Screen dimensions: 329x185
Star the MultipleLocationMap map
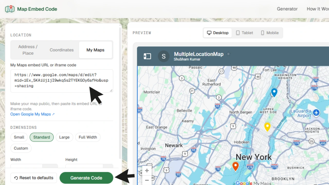click(229, 54)
